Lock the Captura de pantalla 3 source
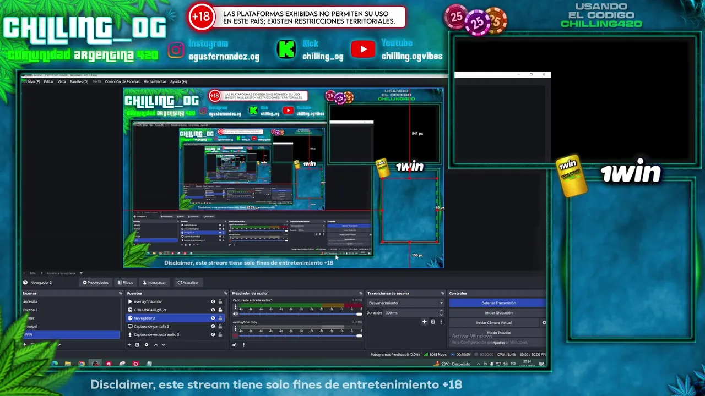705x396 pixels. coord(220,326)
